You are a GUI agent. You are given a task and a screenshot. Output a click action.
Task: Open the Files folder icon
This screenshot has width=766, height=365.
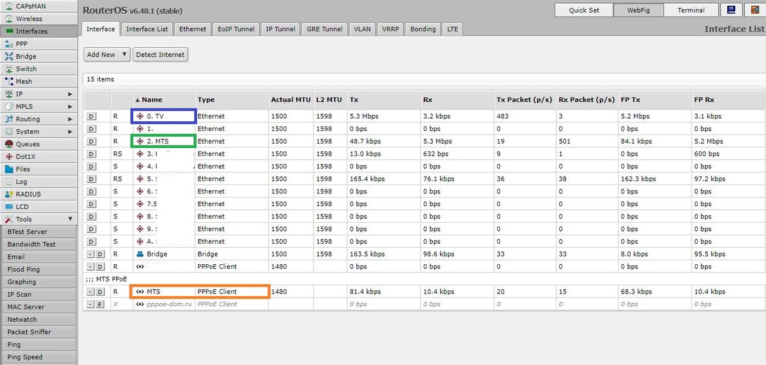[9, 169]
